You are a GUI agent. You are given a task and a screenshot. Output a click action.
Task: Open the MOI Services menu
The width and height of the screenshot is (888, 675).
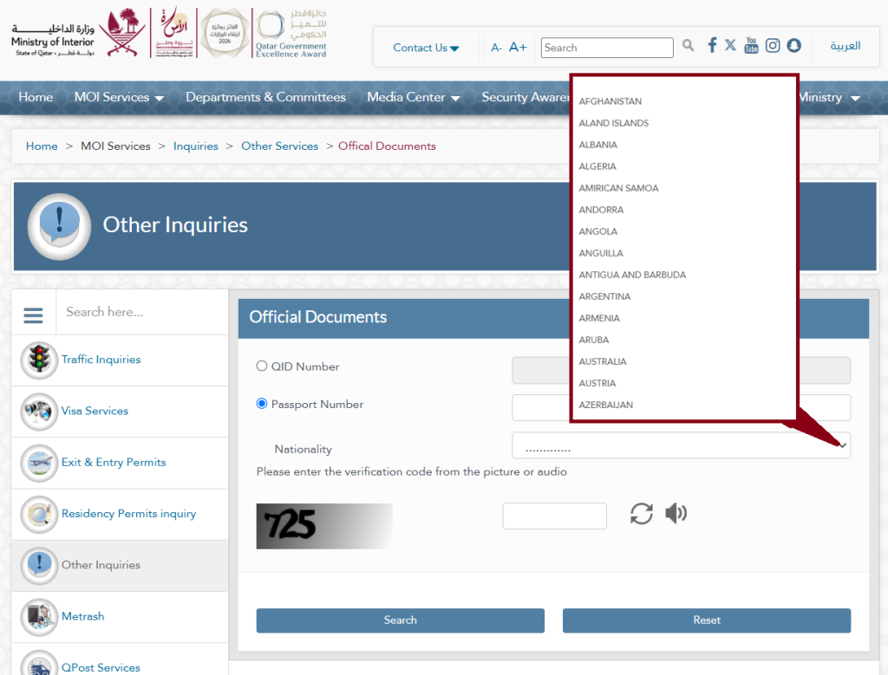tap(119, 97)
